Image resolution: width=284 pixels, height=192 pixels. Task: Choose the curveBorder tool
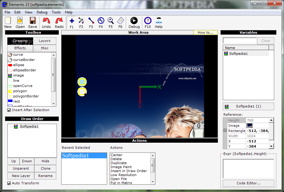click(21, 60)
